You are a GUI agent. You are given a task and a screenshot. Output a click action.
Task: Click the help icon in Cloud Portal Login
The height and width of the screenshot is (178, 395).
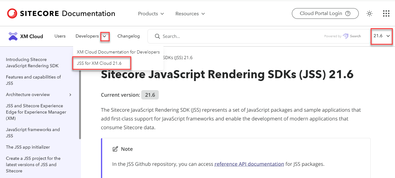click(x=347, y=13)
